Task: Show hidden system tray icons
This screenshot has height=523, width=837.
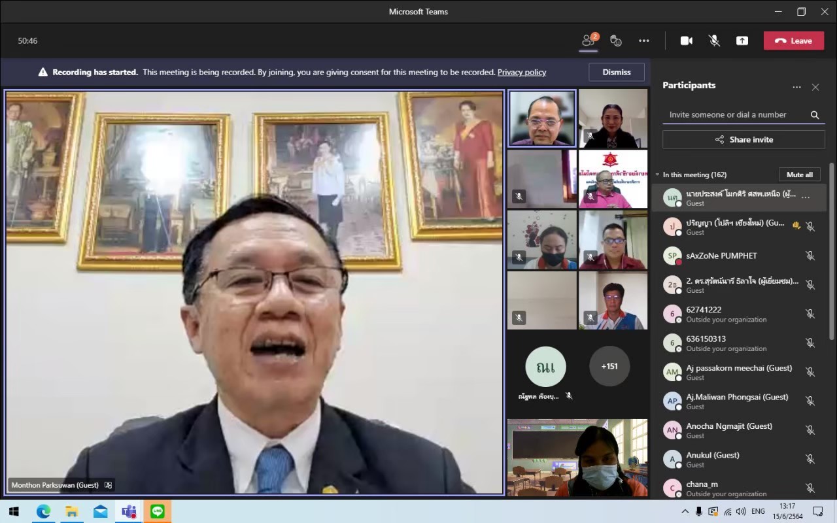Action: point(685,511)
